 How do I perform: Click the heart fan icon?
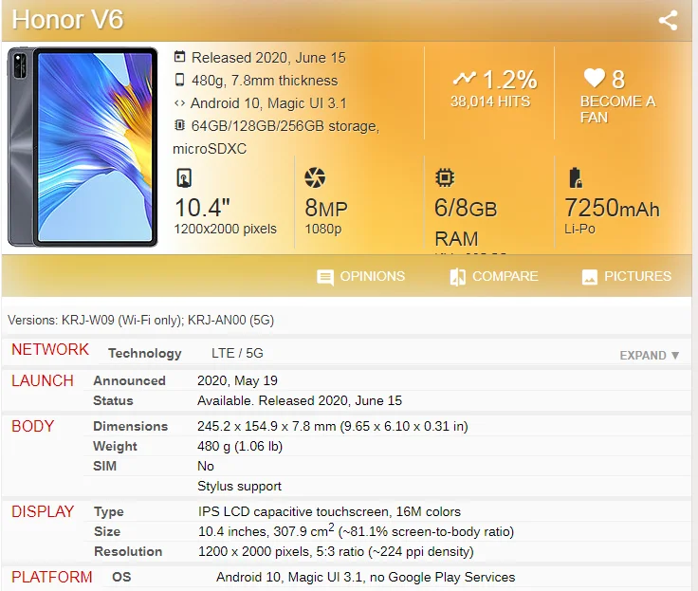(595, 78)
